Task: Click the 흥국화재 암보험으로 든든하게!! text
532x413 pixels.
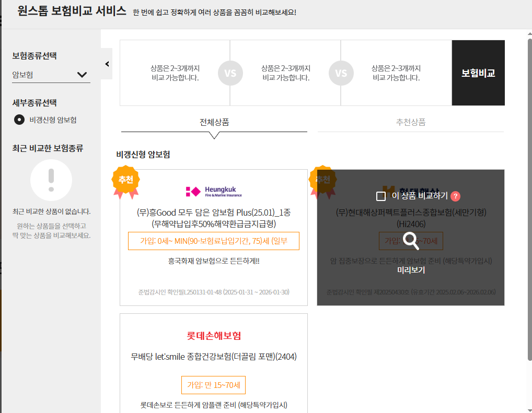Action: (214, 261)
